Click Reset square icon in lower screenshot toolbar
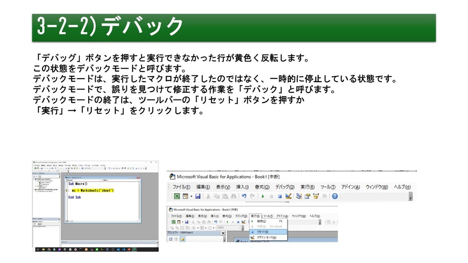 point(238,222)
